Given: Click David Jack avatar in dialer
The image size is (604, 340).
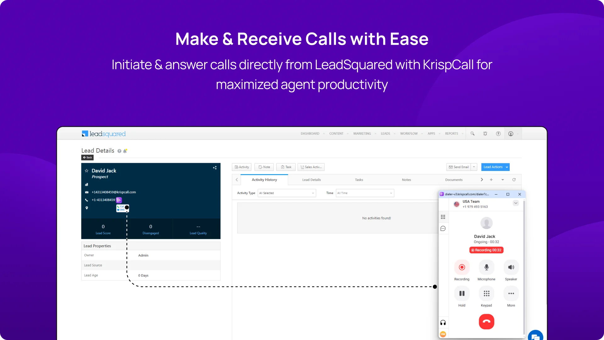Looking at the screenshot, I should pos(486,223).
